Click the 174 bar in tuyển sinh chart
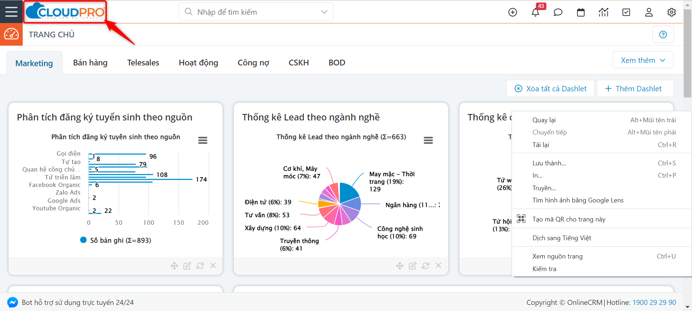The image size is (692, 311). 141,179
